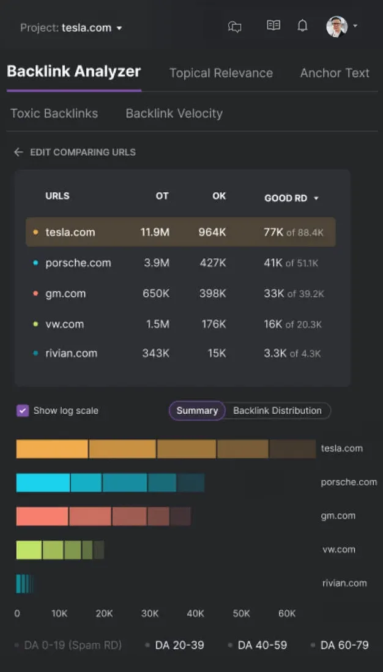
Task: Open the documentation book icon
Action: click(273, 26)
